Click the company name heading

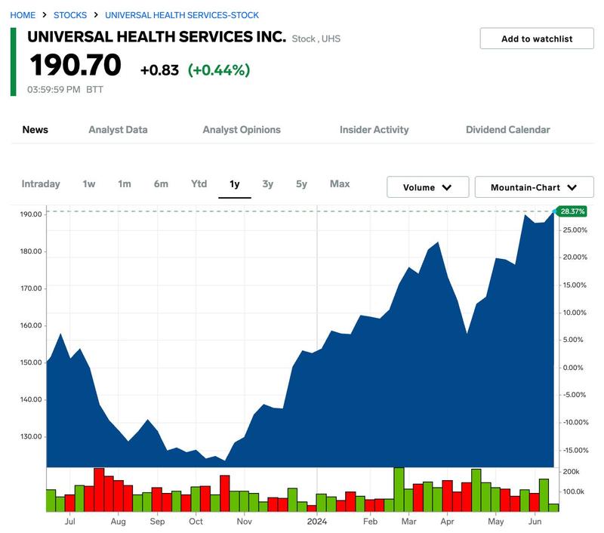coord(156,37)
